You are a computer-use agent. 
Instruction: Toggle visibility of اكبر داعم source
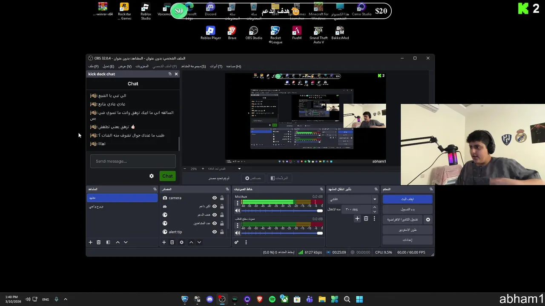(x=215, y=206)
